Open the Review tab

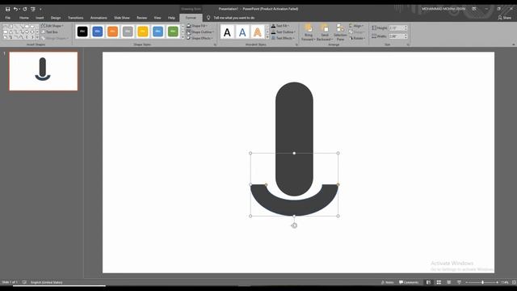click(x=142, y=18)
